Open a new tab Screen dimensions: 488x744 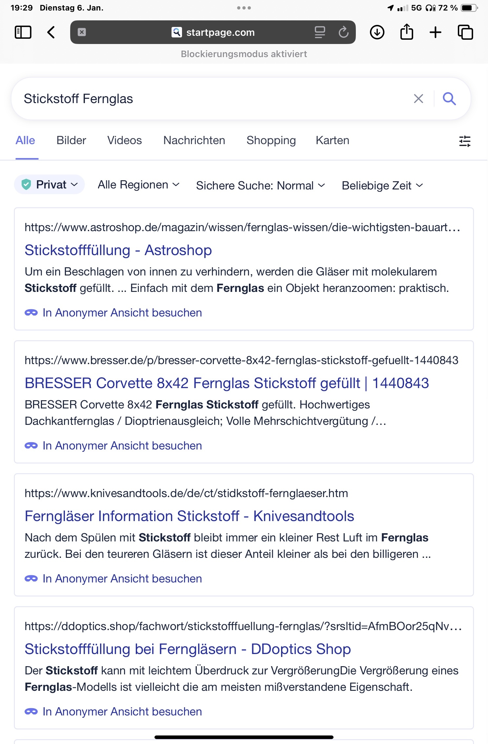point(436,33)
